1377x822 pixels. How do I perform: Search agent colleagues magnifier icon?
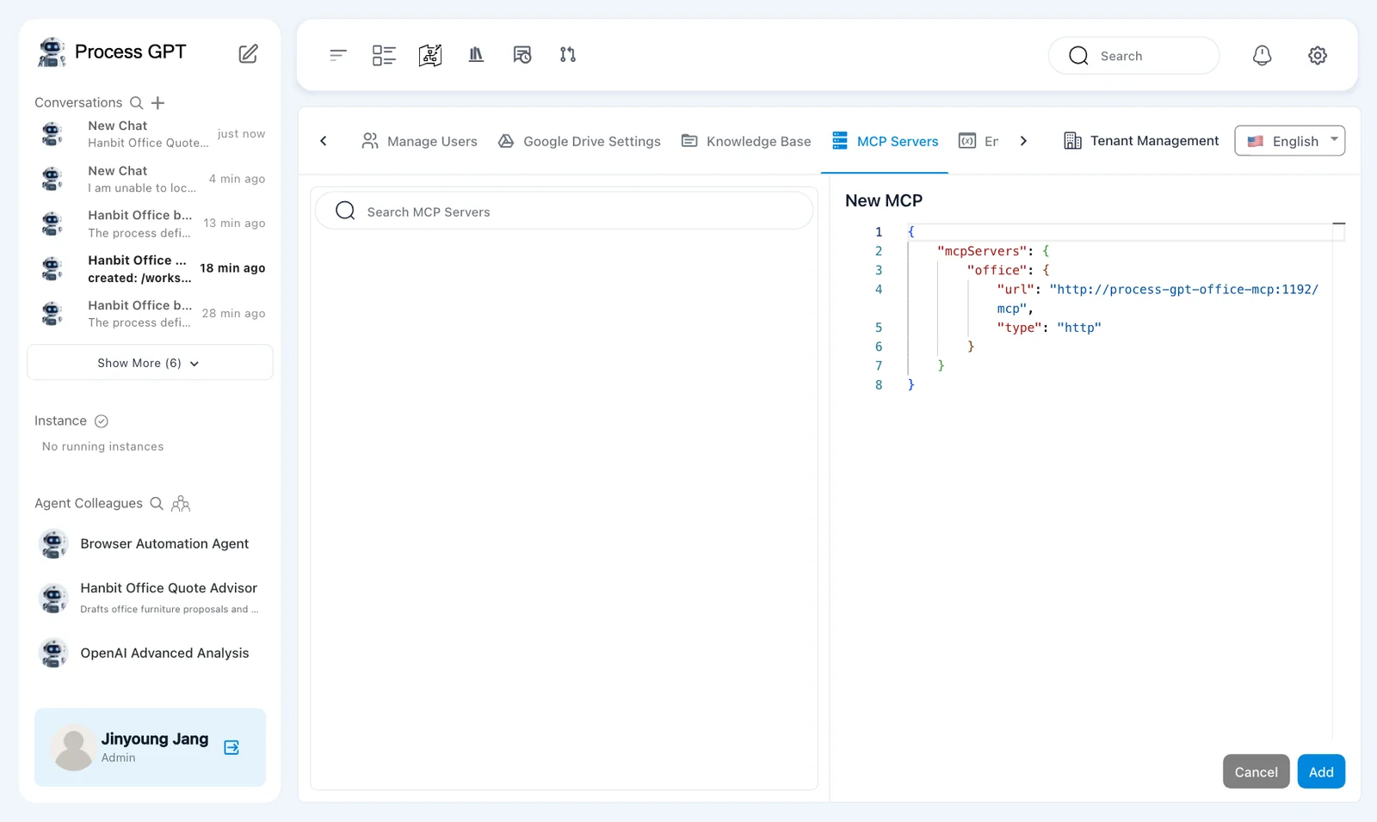tap(157, 503)
